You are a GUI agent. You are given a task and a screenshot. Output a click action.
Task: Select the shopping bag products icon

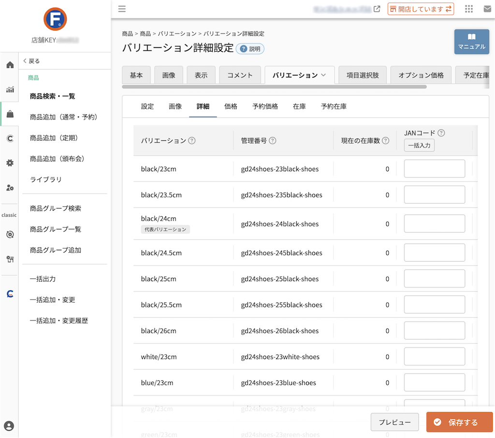pos(10,114)
